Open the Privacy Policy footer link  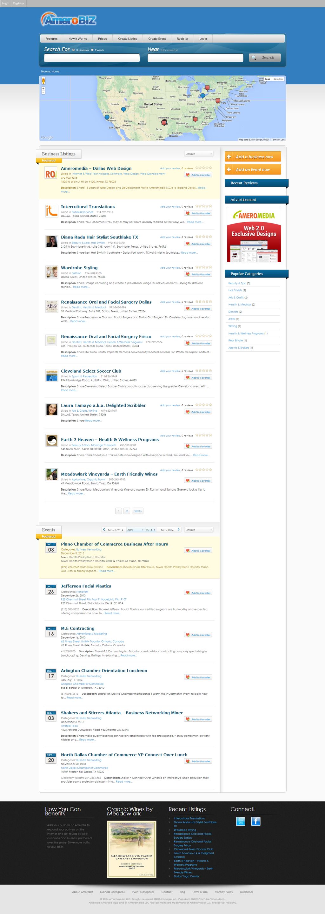point(224,892)
